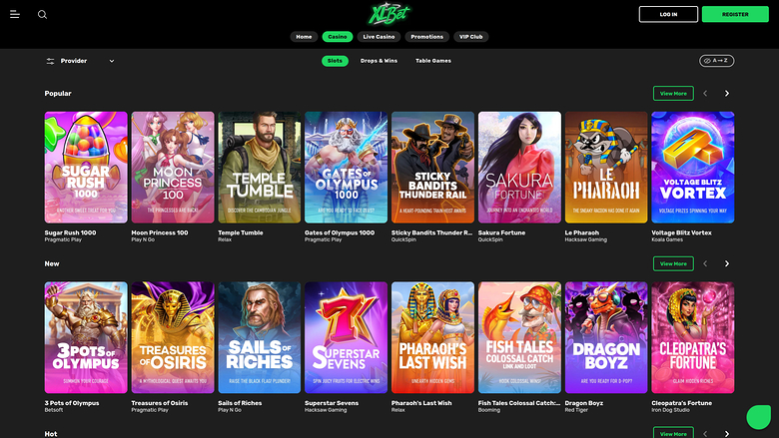This screenshot has width=779, height=438.
Task: Click the 'Sugar Rush 1000' title text
Action: click(x=70, y=232)
